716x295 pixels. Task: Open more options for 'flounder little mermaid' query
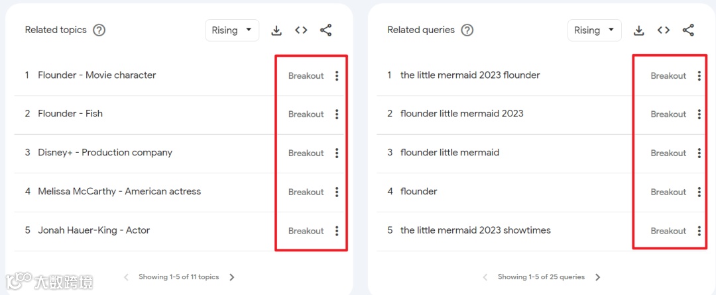pyautogui.click(x=699, y=153)
